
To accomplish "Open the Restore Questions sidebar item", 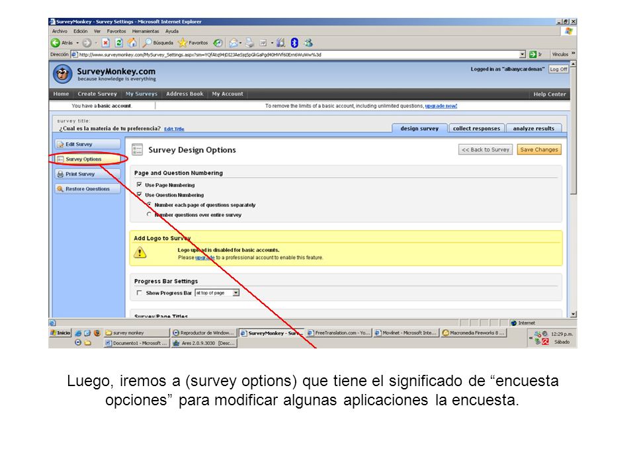I will [88, 189].
